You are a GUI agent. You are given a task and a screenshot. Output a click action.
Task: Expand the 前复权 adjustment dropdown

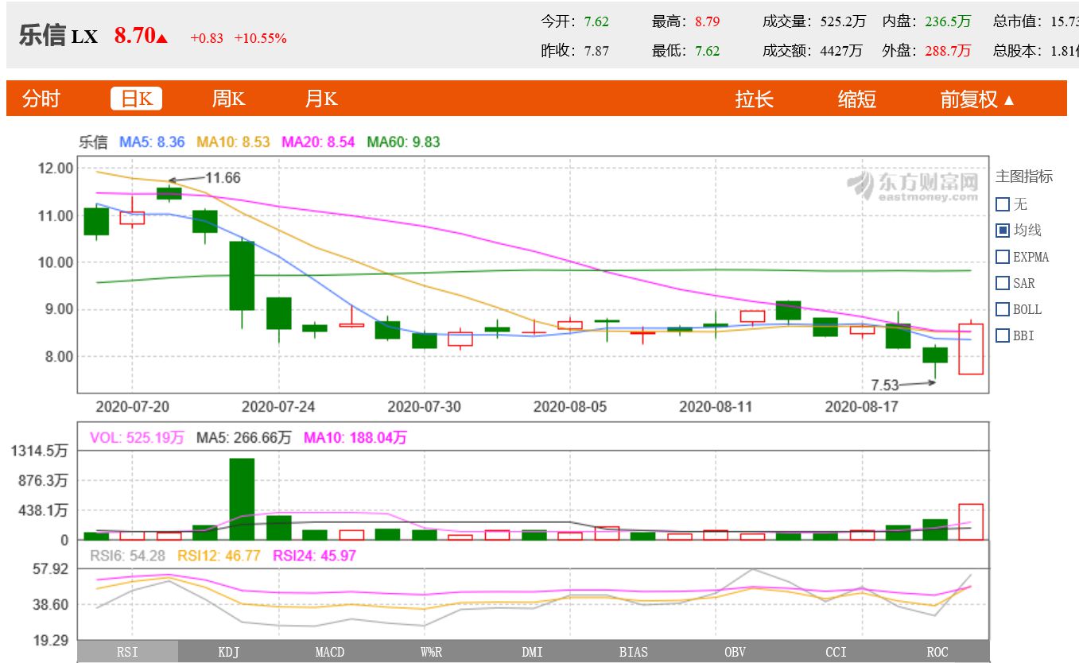[977, 99]
